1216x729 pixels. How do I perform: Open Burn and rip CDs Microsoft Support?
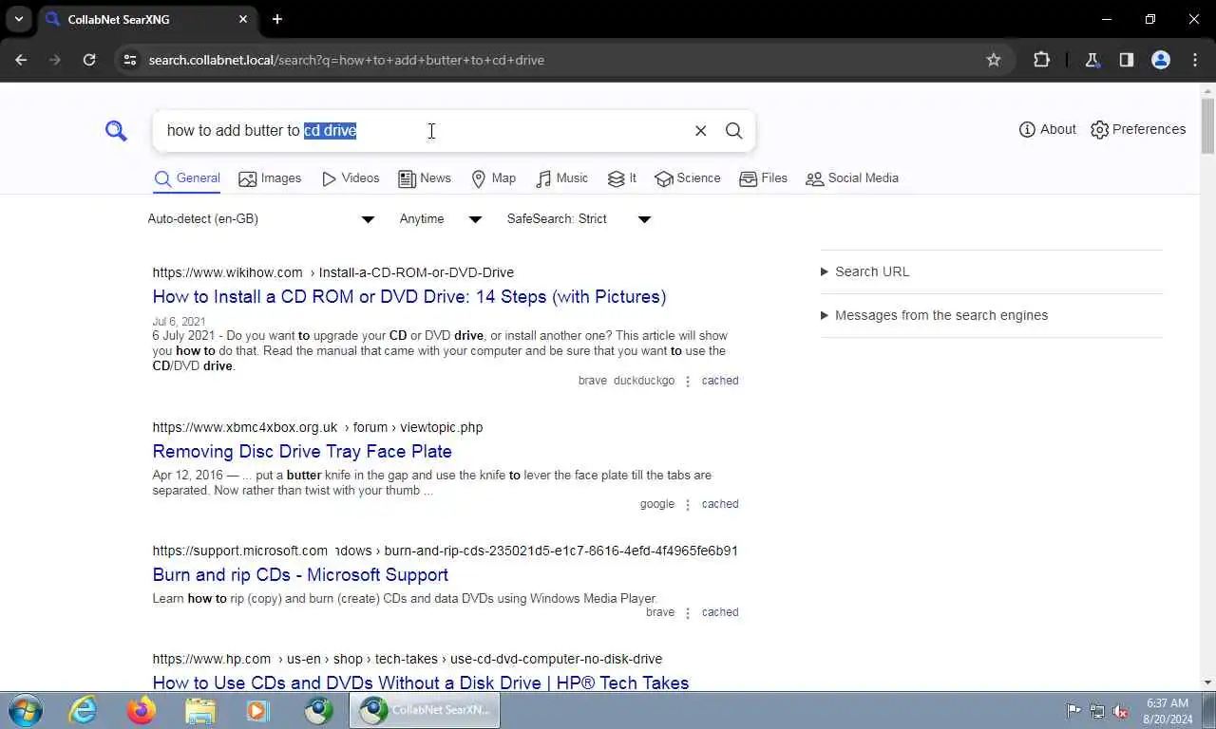point(300,575)
